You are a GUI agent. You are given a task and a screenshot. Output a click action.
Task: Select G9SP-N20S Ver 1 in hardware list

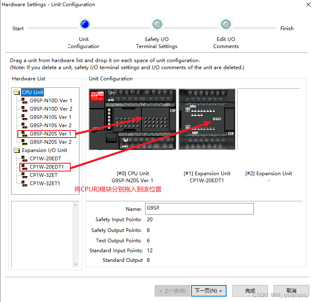(50, 134)
